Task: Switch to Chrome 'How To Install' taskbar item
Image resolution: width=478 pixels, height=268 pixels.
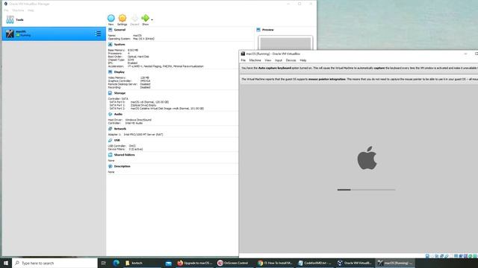Action: 275,263
